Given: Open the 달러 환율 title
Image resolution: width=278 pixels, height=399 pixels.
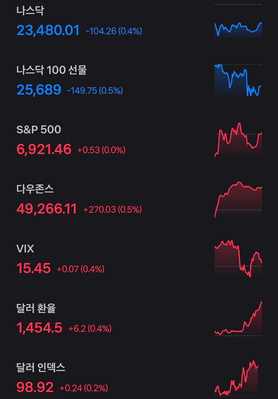Looking at the screenshot, I should 36,308.
